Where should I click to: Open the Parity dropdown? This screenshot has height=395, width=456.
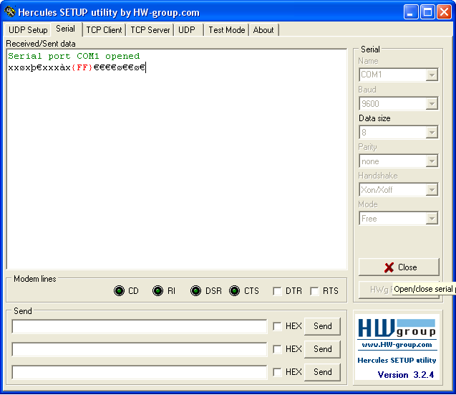432,161
